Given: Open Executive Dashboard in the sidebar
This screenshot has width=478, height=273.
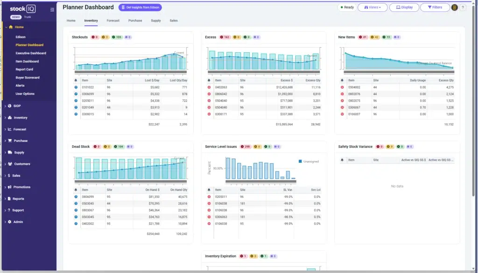Looking at the screenshot, I should click(x=31, y=53).
